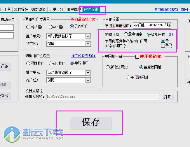The height and width of the screenshot is (147, 190).
Task: Expand the 推广位 dropdown in 通用推广位设置
Action: (x=88, y=44)
